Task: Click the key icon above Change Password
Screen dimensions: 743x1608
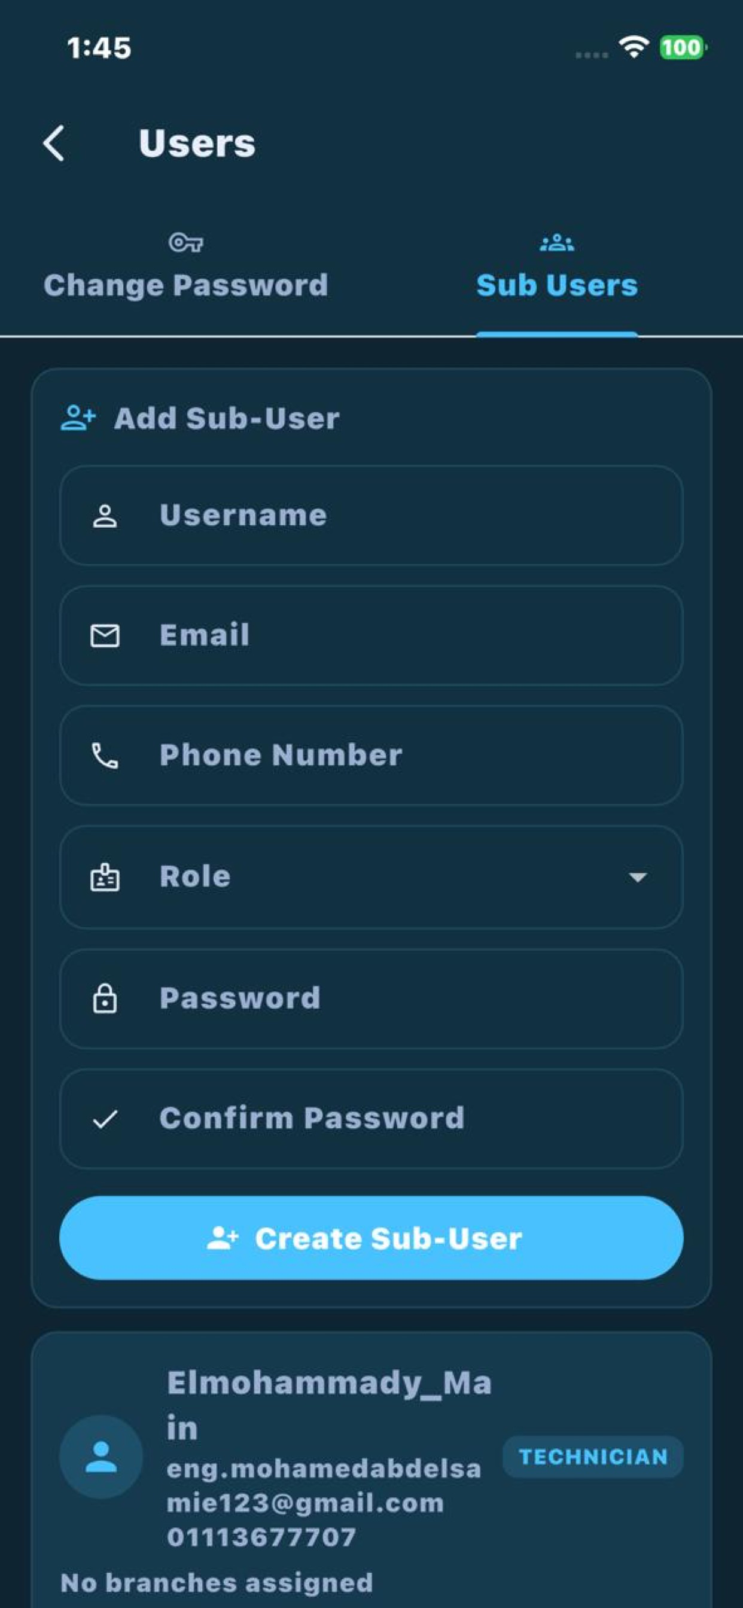Action: (185, 242)
